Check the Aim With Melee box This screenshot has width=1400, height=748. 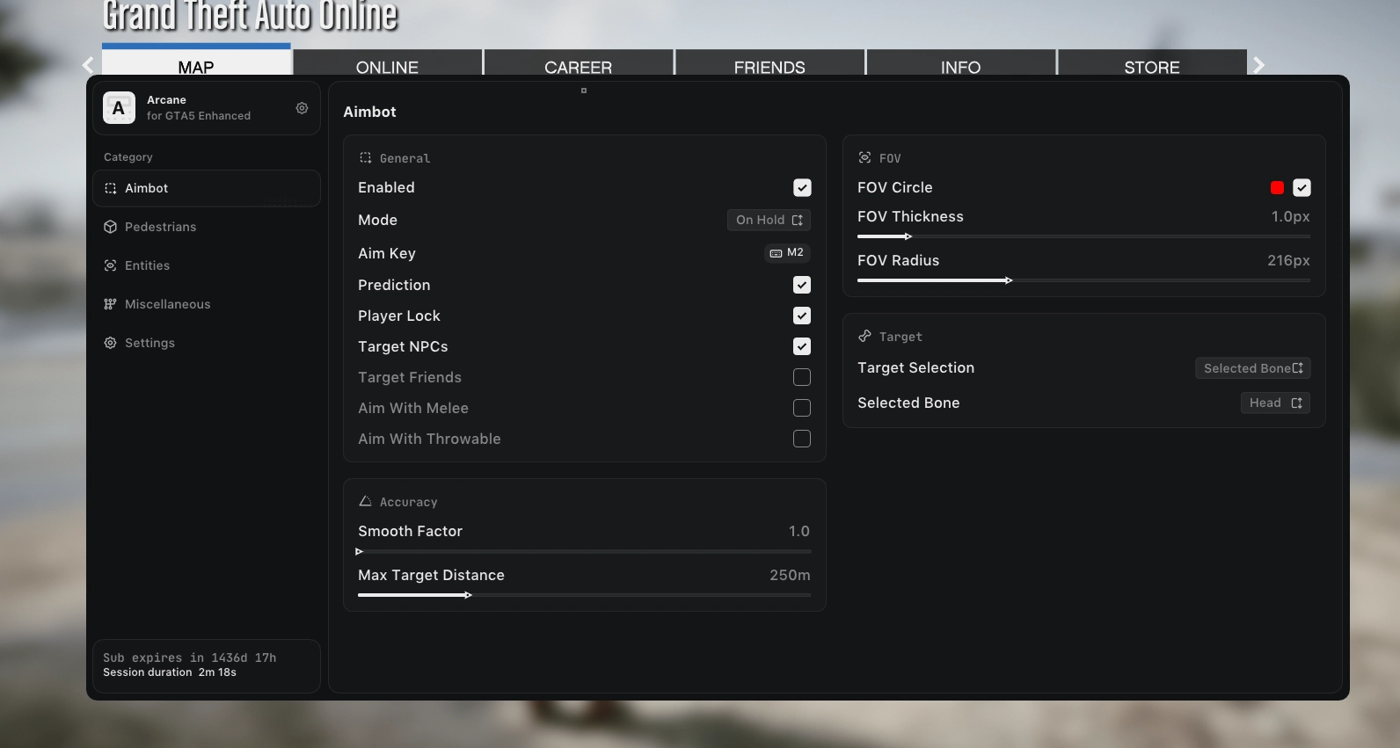[802, 408]
